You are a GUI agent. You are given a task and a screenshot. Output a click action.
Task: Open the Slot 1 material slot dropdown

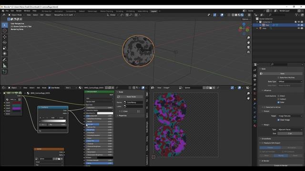coord(71,88)
